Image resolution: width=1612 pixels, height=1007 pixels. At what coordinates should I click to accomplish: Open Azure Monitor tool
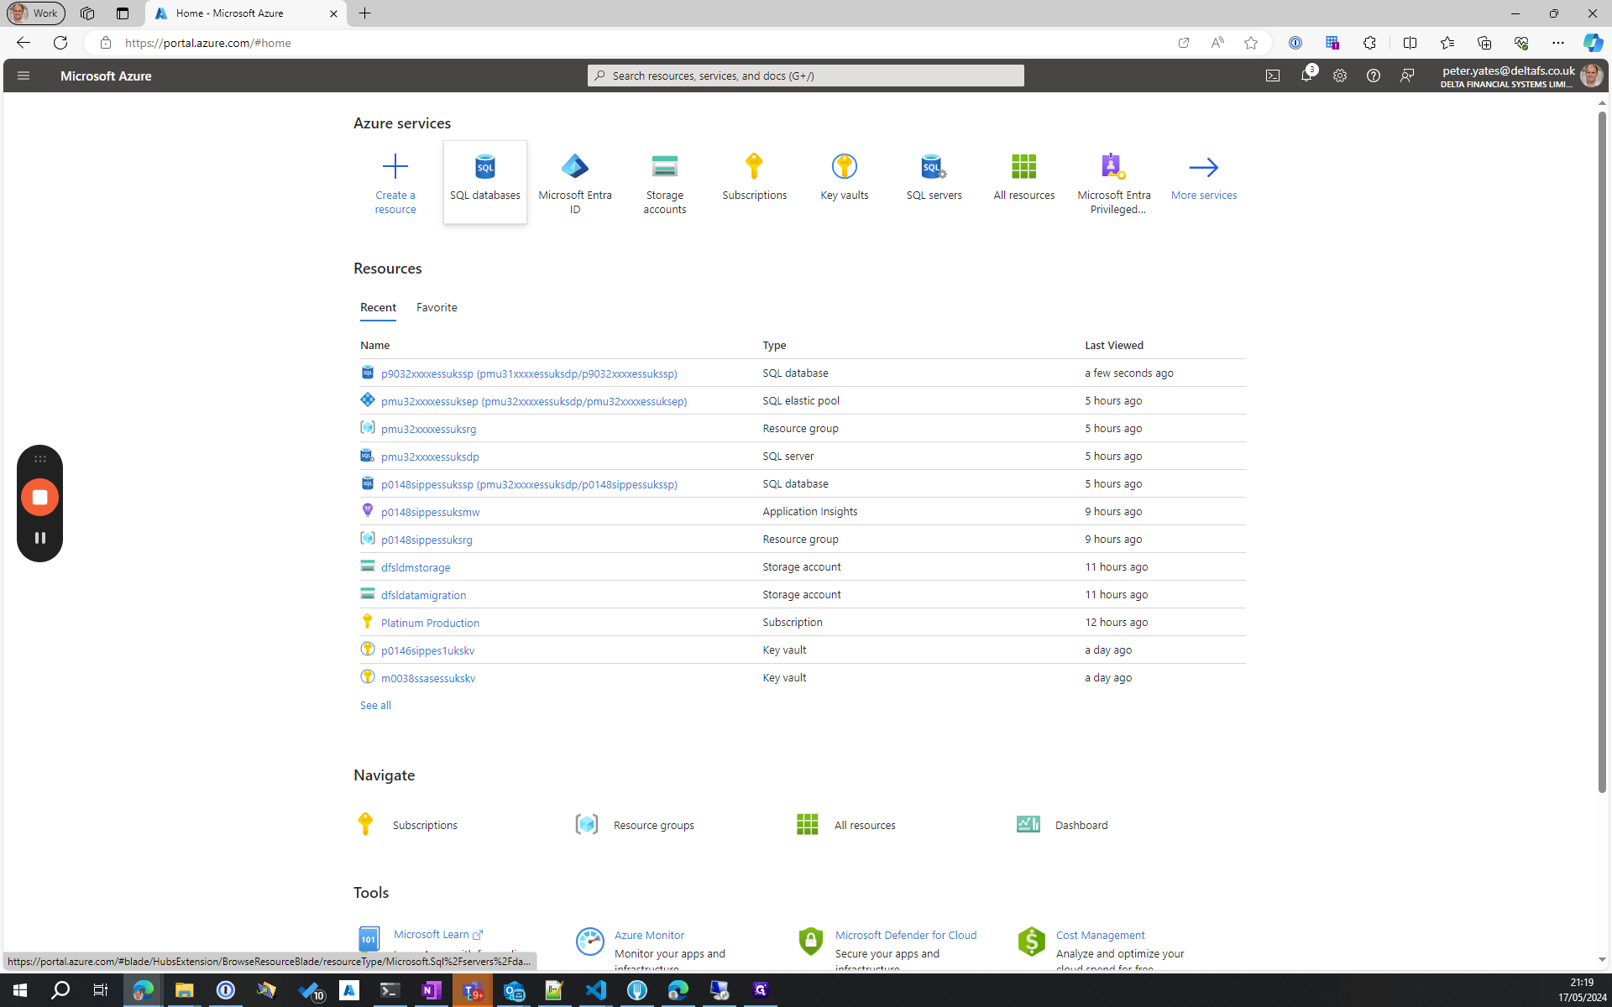pyautogui.click(x=649, y=935)
